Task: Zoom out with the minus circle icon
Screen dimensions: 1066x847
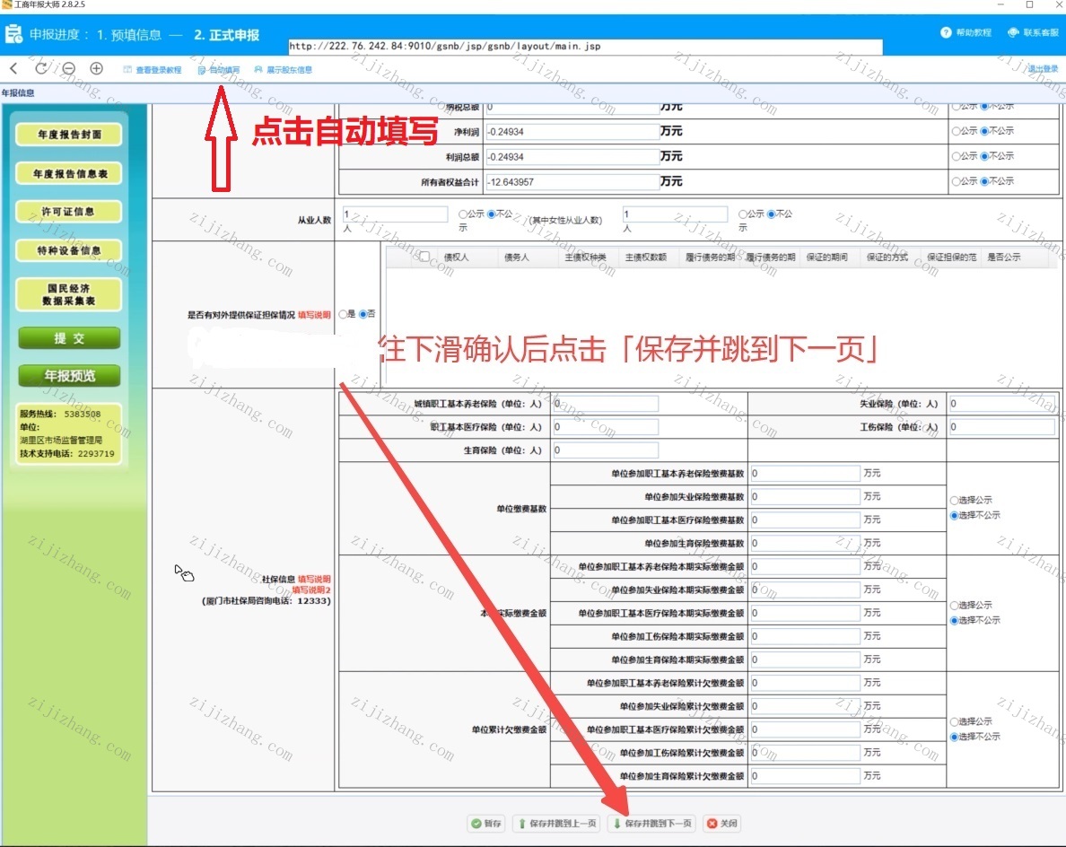Action: 69,69
